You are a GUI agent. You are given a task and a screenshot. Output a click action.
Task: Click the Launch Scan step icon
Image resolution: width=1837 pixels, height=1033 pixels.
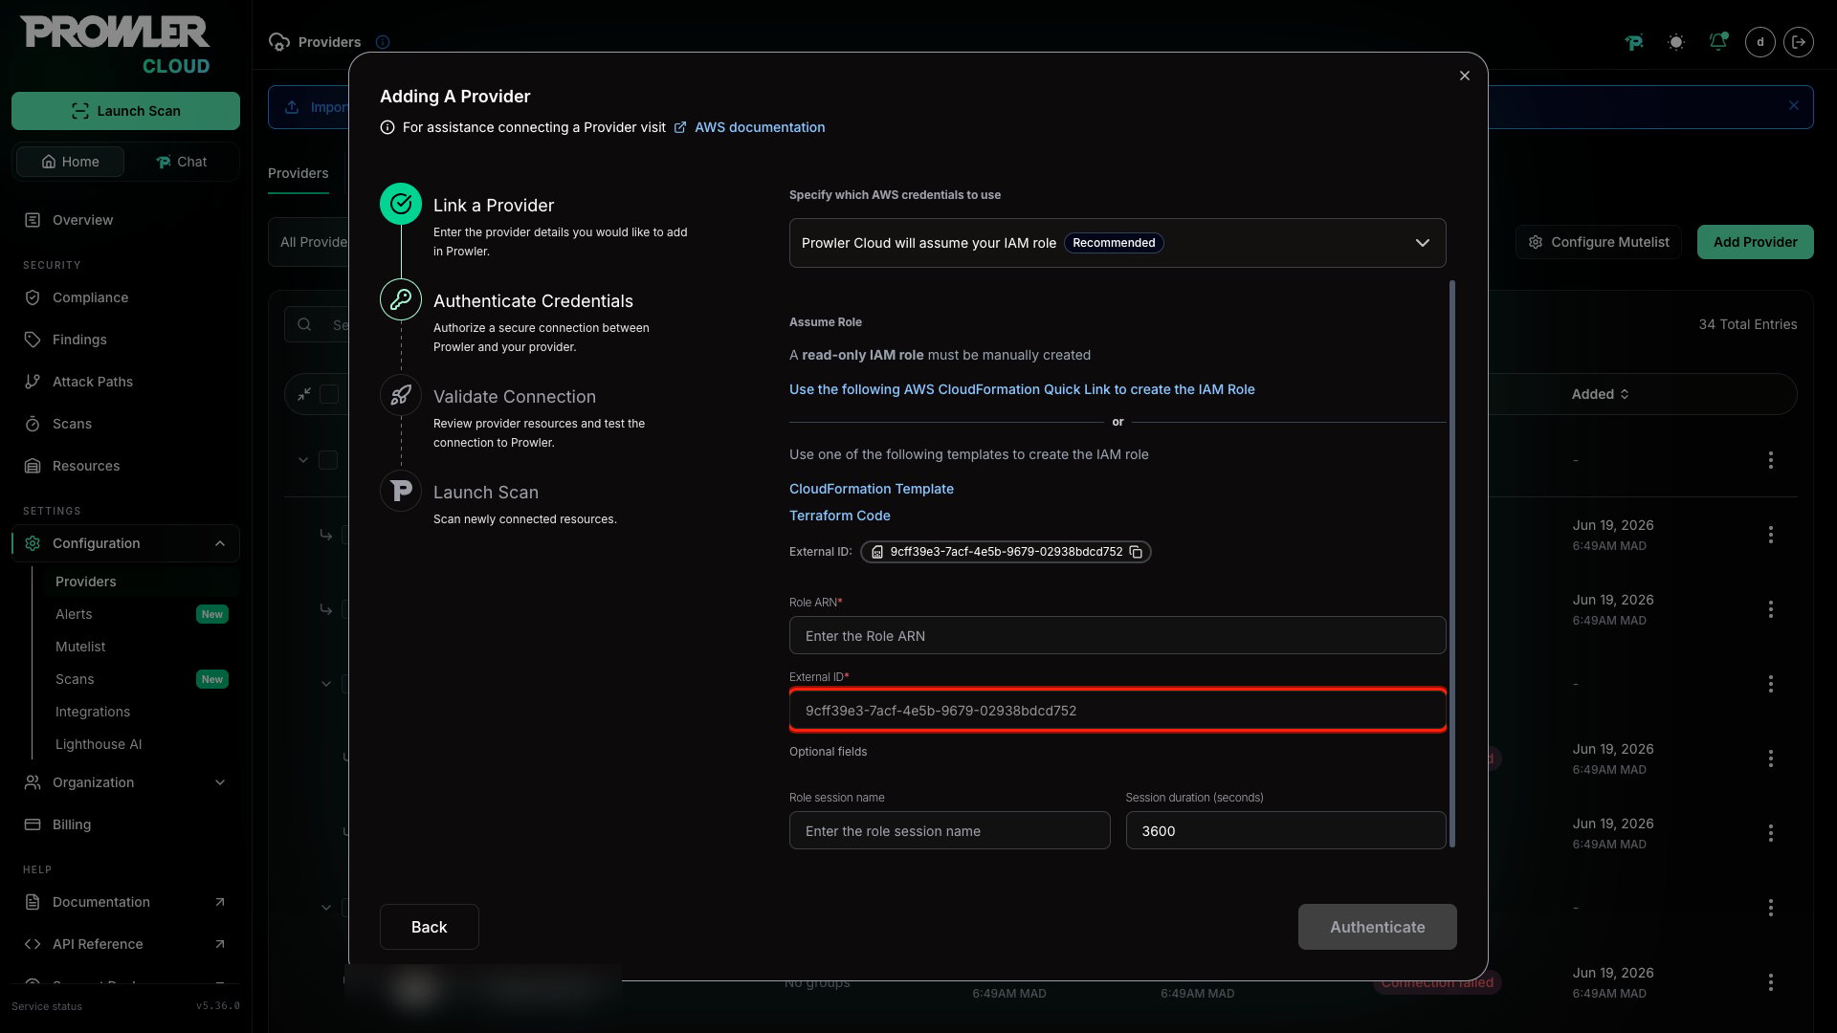[x=401, y=491]
